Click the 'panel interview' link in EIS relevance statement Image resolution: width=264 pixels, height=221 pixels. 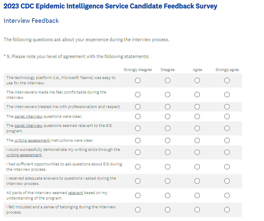coord(28,126)
